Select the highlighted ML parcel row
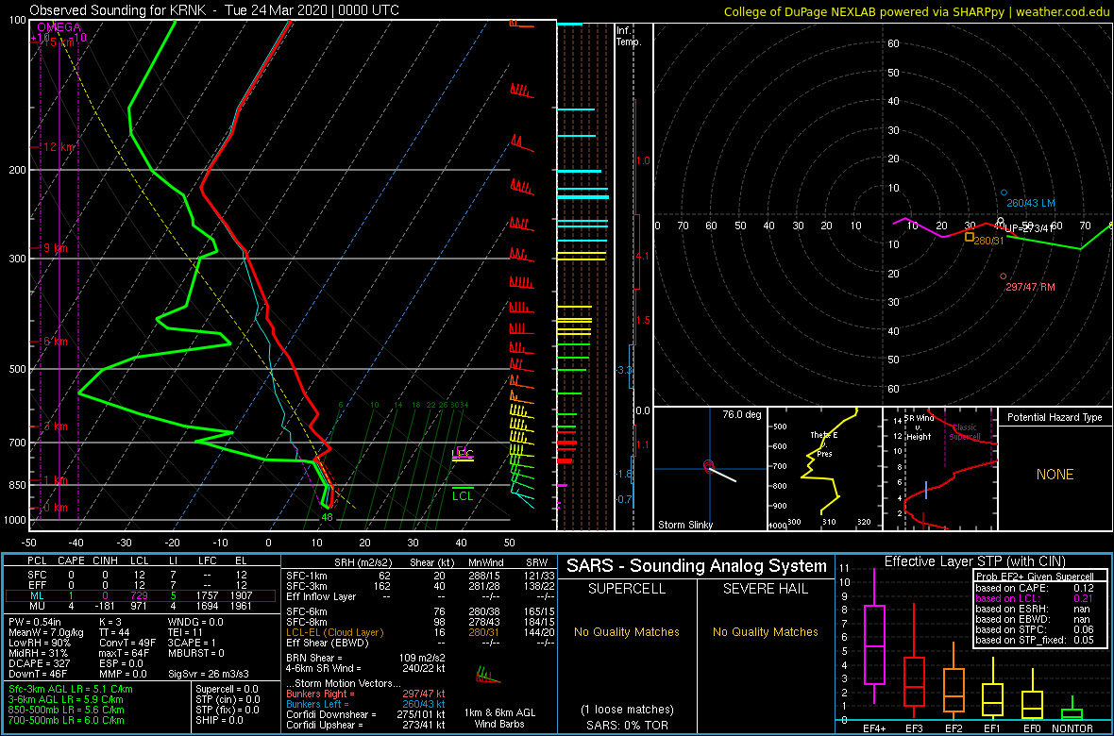Image resolution: width=1114 pixels, height=736 pixels. [140, 595]
